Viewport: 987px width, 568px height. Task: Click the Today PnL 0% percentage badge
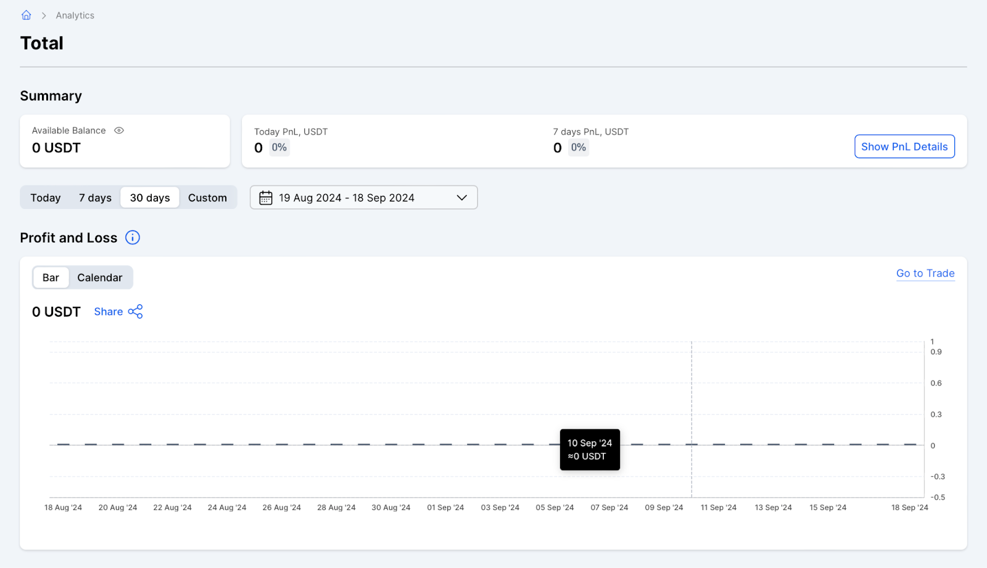click(x=279, y=147)
